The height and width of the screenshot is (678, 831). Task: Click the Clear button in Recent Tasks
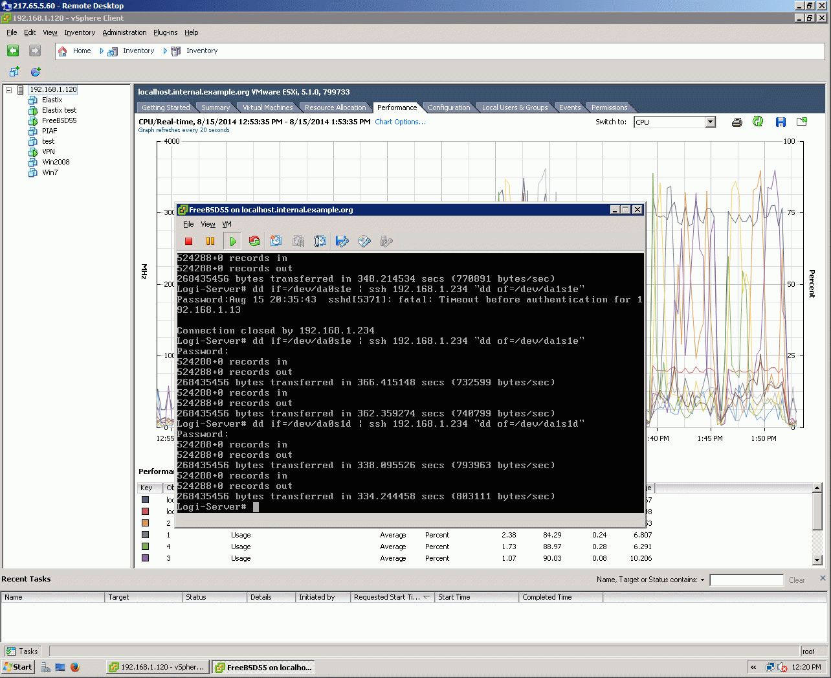pos(797,580)
